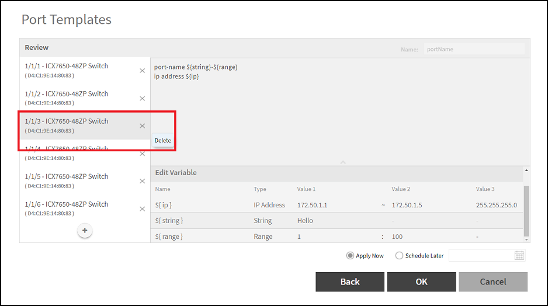548x306 pixels.
Task: Collapse the Edit Variable panel chevron
Action: (x=343, y=162)
